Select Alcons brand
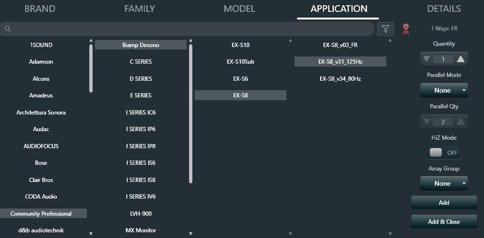This screenshot has height=238, width=484. pyautogui.click(x=41, y=79)
